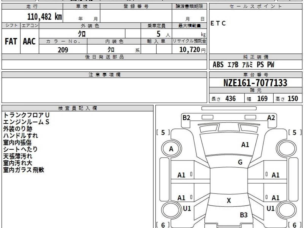Click the 天張薄汚れ note

tap(18, 156)
